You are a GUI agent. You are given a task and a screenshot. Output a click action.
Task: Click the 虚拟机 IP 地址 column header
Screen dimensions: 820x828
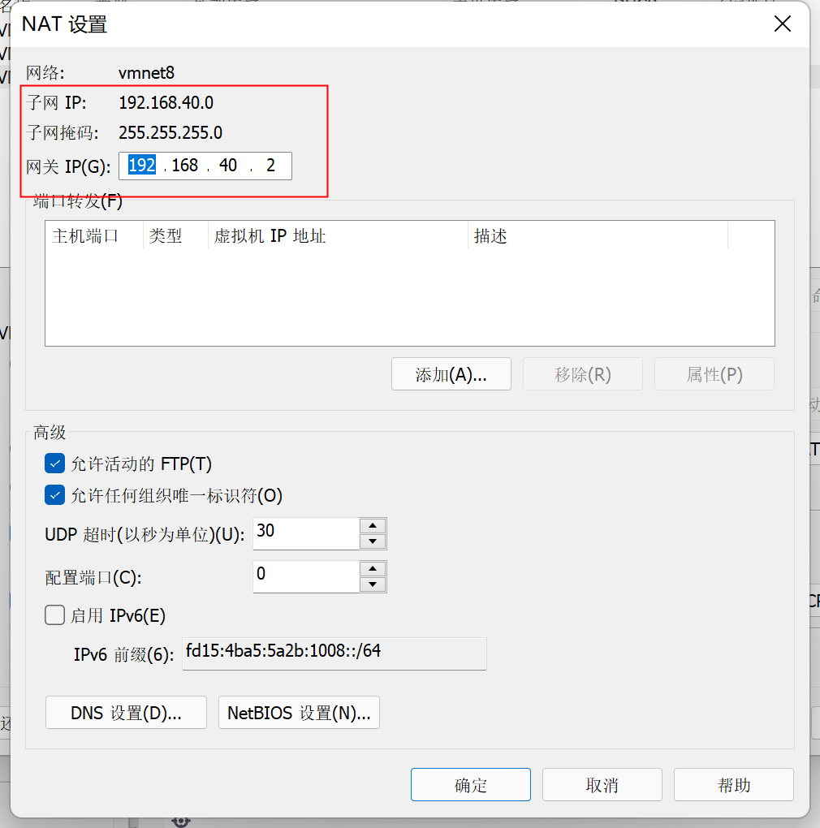(x=338, y=235)
